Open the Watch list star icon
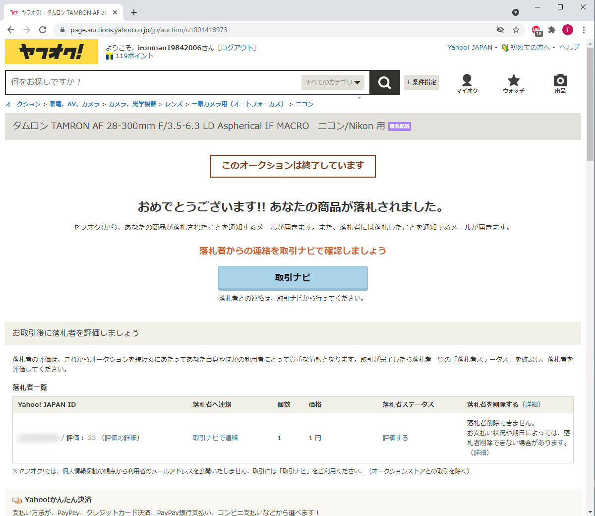The width and height of the screenshot is (595, 516). click(513, 83)
